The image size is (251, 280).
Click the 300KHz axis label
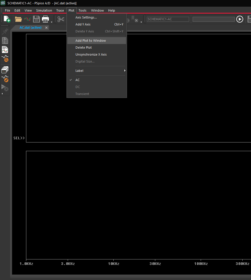243,264
